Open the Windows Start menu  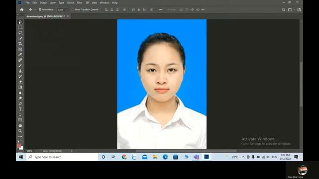point(21,157)
